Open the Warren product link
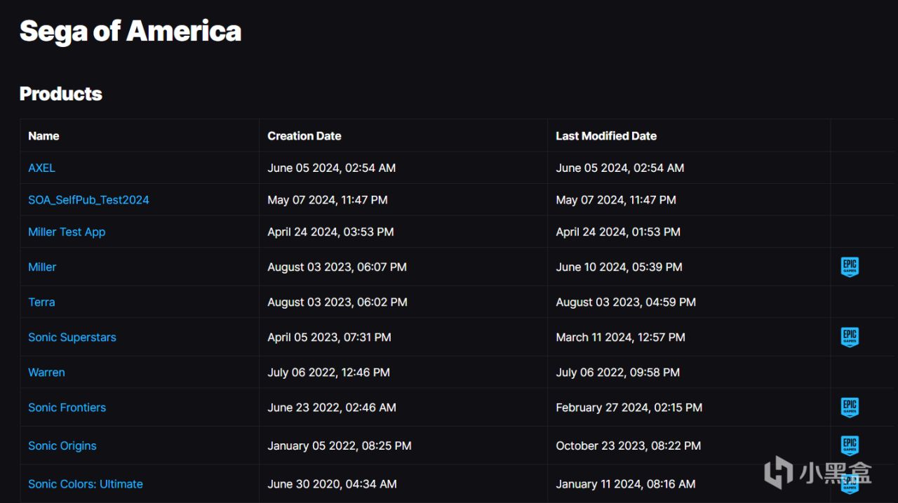Viewport: 898px width, 503px height. [46, 372]
